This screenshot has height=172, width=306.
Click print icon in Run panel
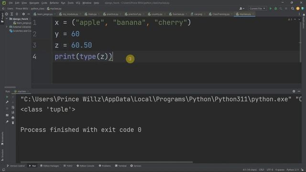tap(13, 118)
